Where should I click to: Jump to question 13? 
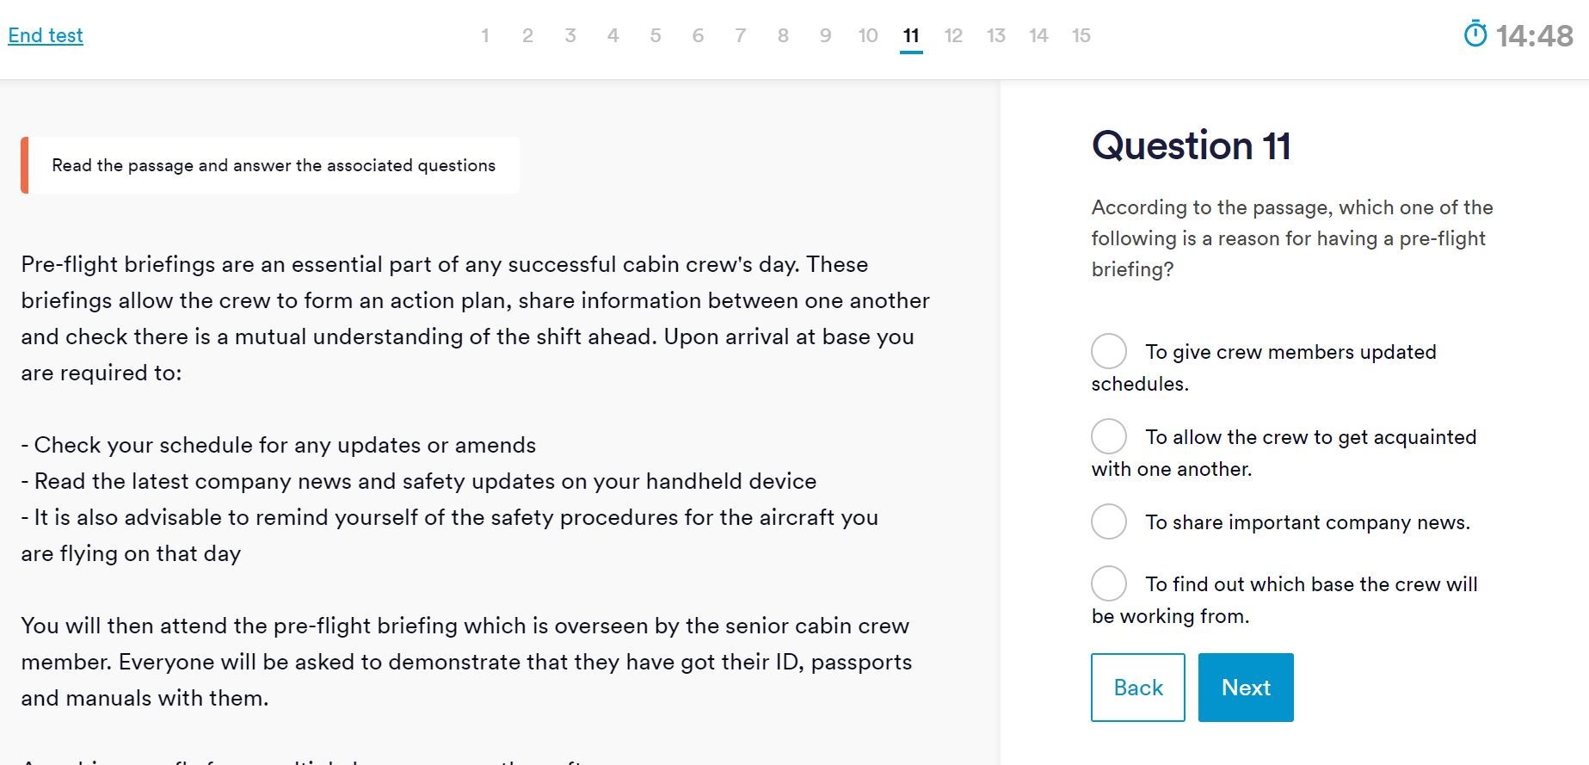(x=996, y=35)
